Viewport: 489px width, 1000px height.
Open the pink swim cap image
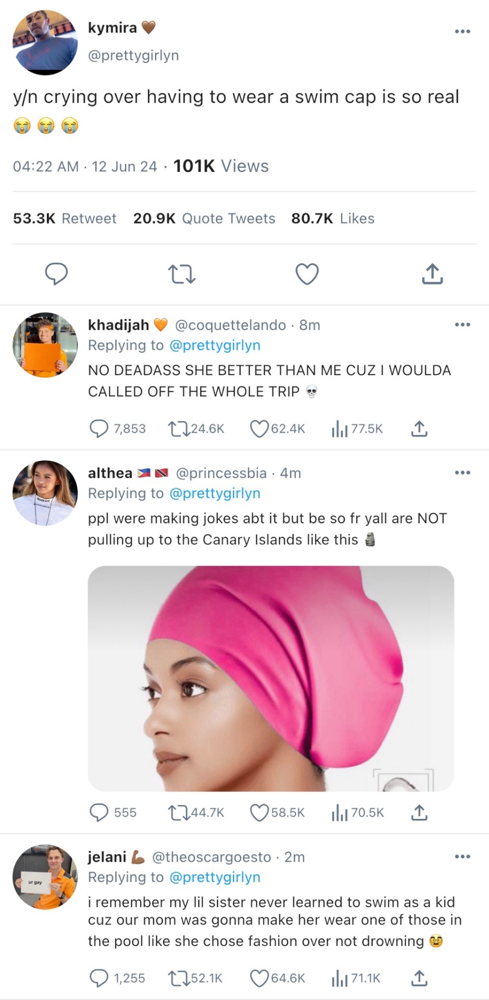point(271,678)
